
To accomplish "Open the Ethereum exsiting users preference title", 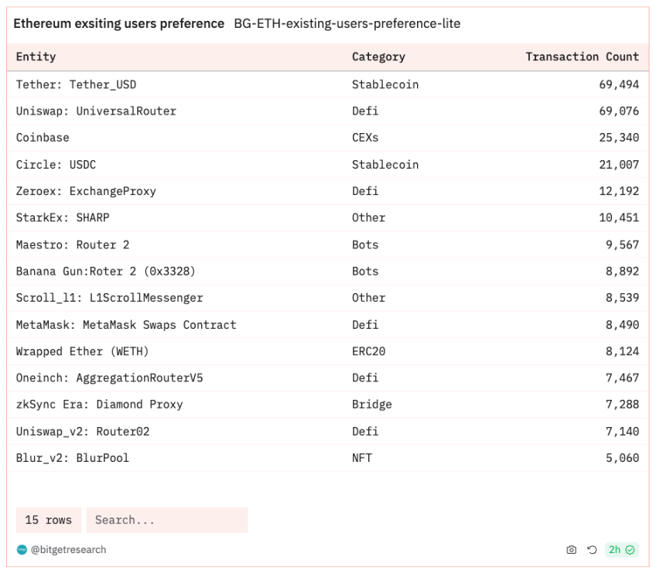I will tap(118, 24).
